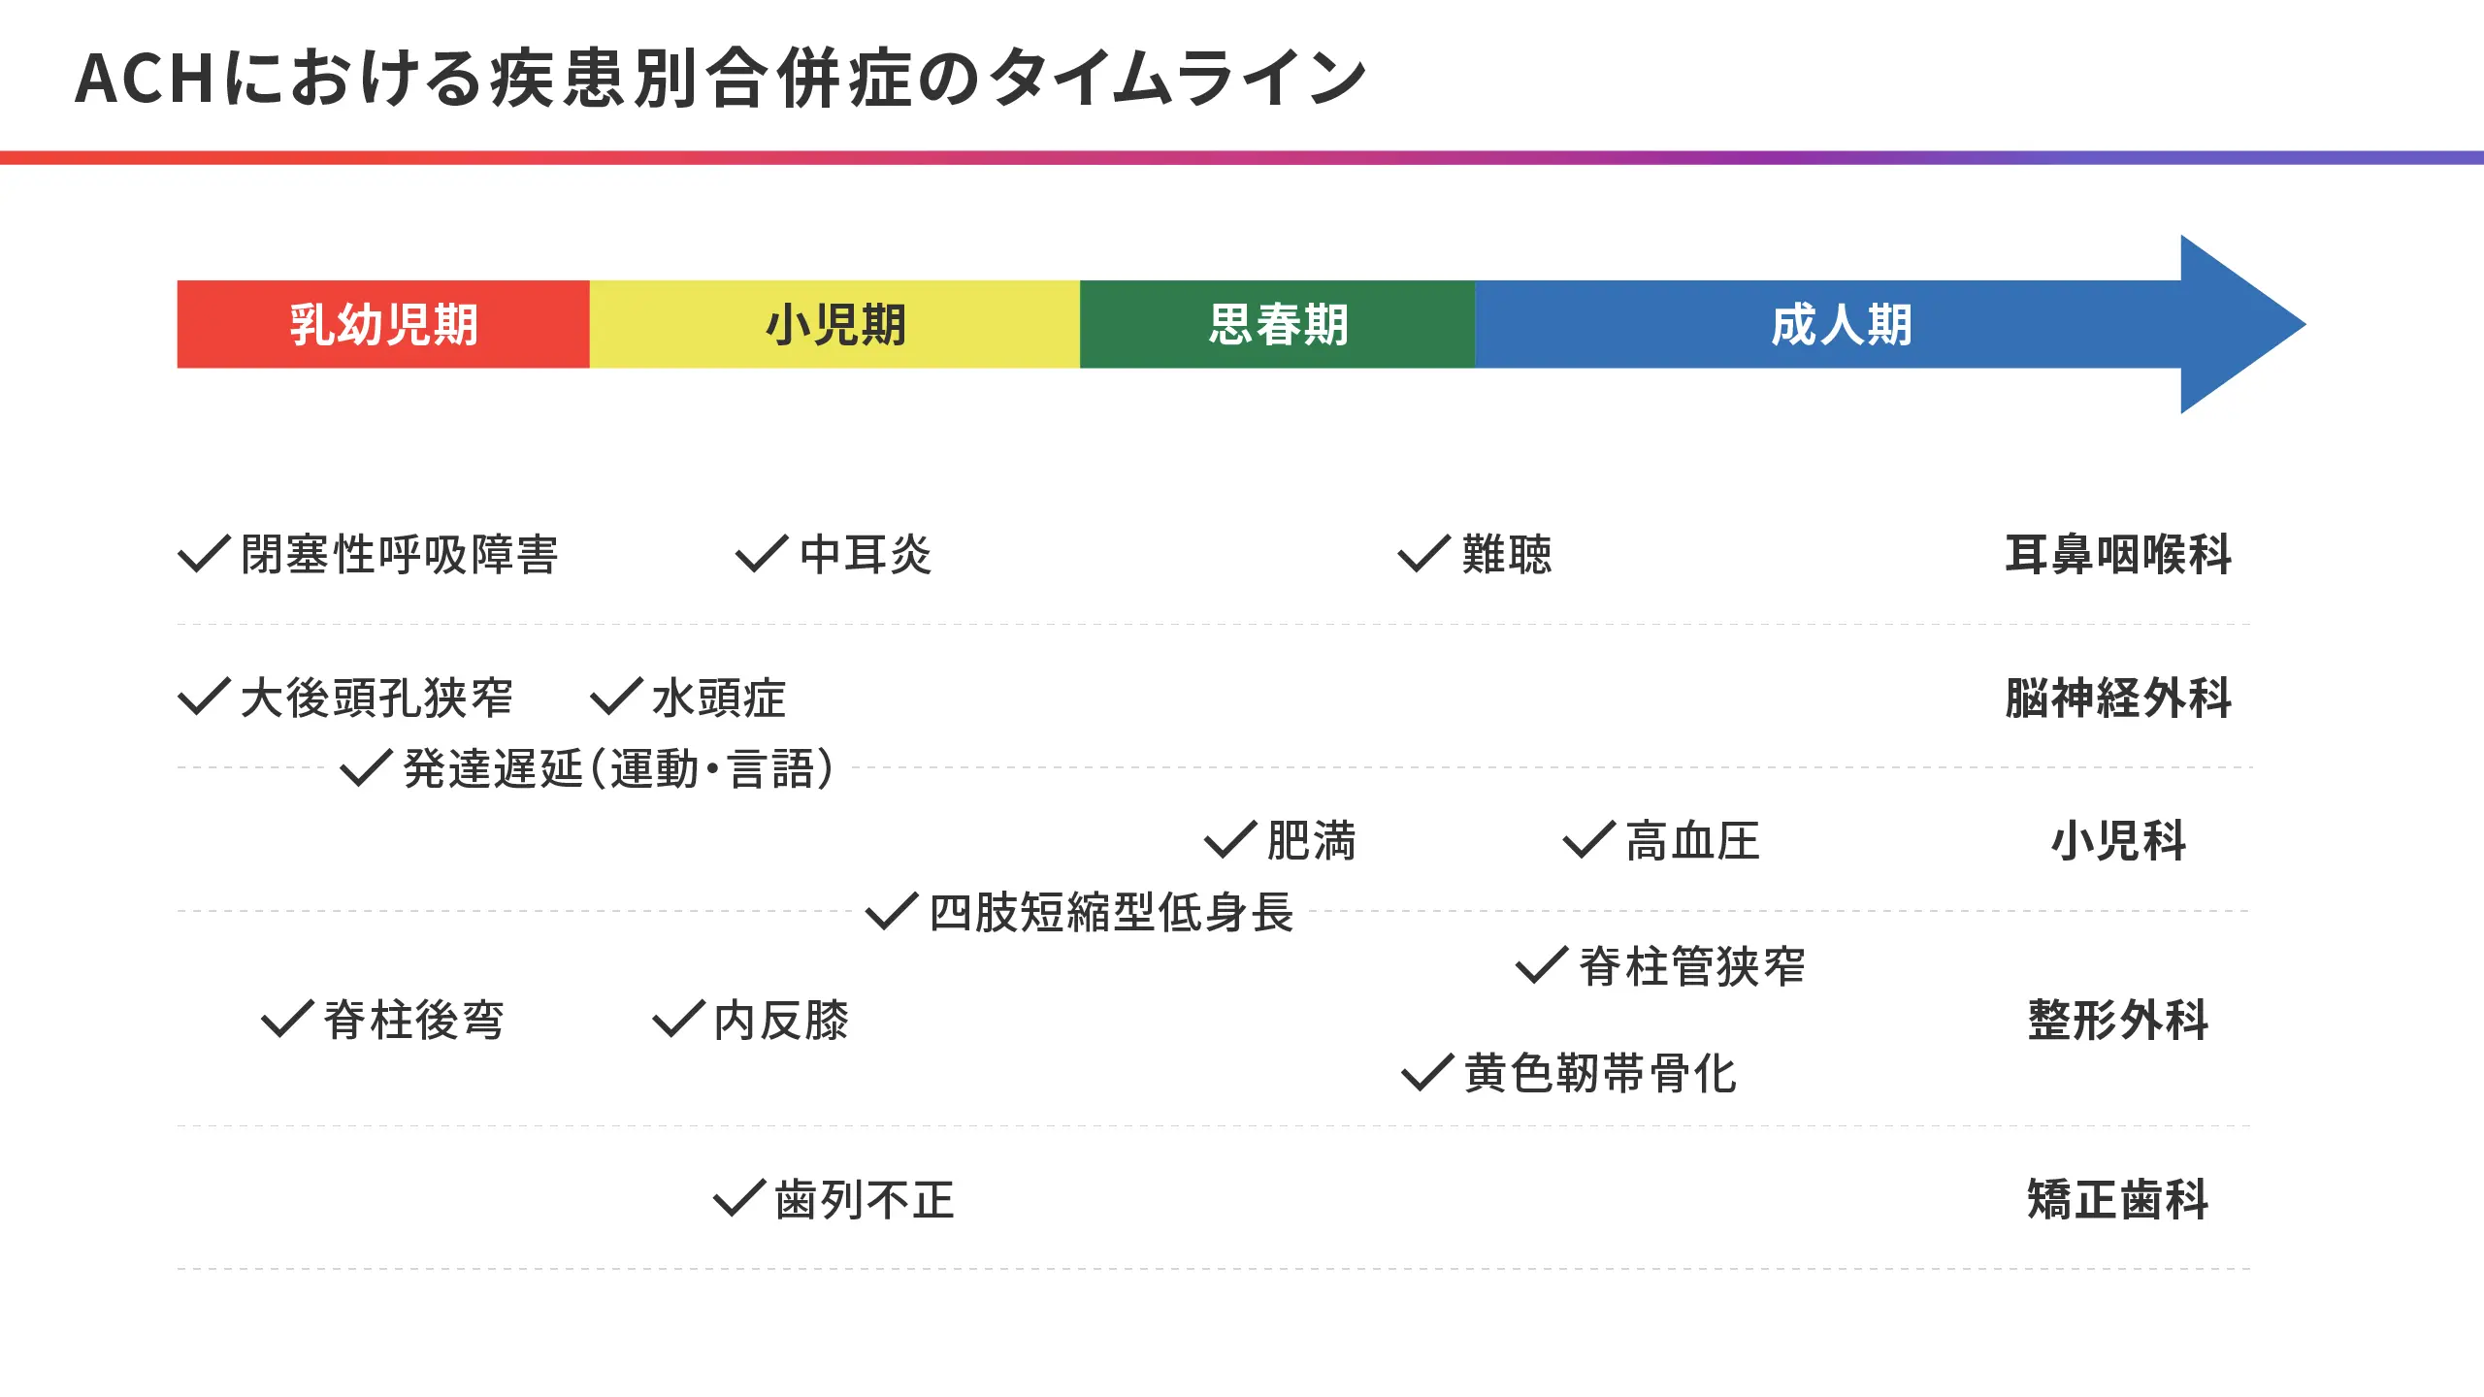Select the 矯正歯科 department label
2484x1397 pixels.
[x=2119, y=1199]
